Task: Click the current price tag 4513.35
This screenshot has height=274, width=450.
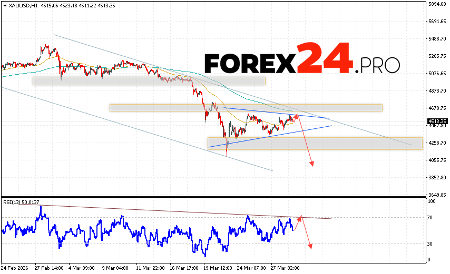Action: click(x=436, y=121)
